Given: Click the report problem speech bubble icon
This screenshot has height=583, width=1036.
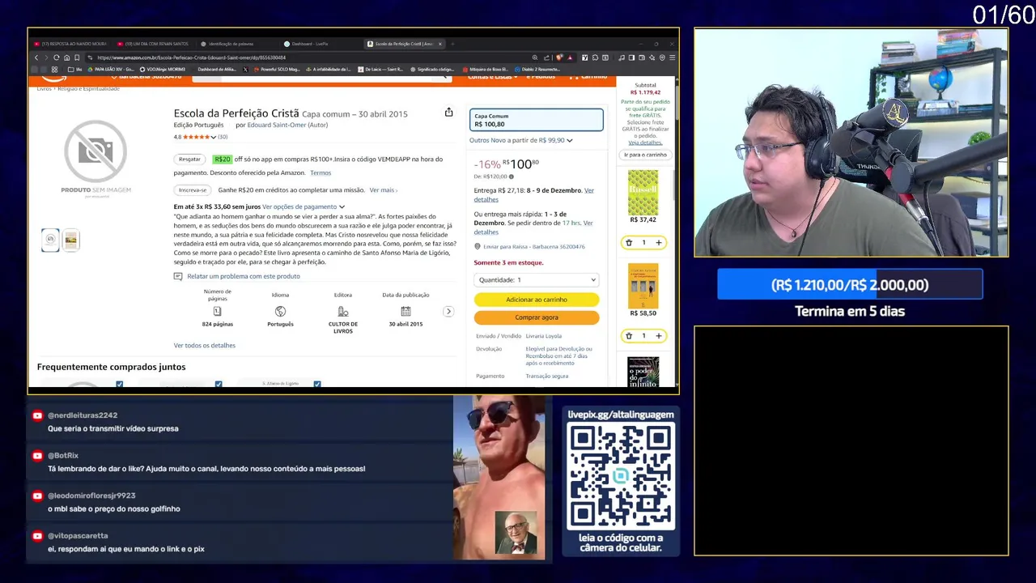Looking at the screenshot, I should point(178,276).
